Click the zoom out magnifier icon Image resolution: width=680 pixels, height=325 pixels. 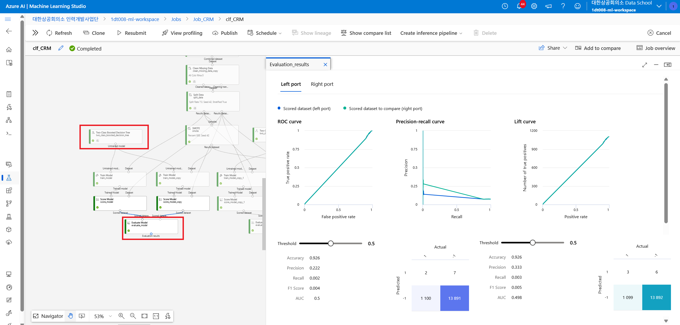[x=133, y=316]
